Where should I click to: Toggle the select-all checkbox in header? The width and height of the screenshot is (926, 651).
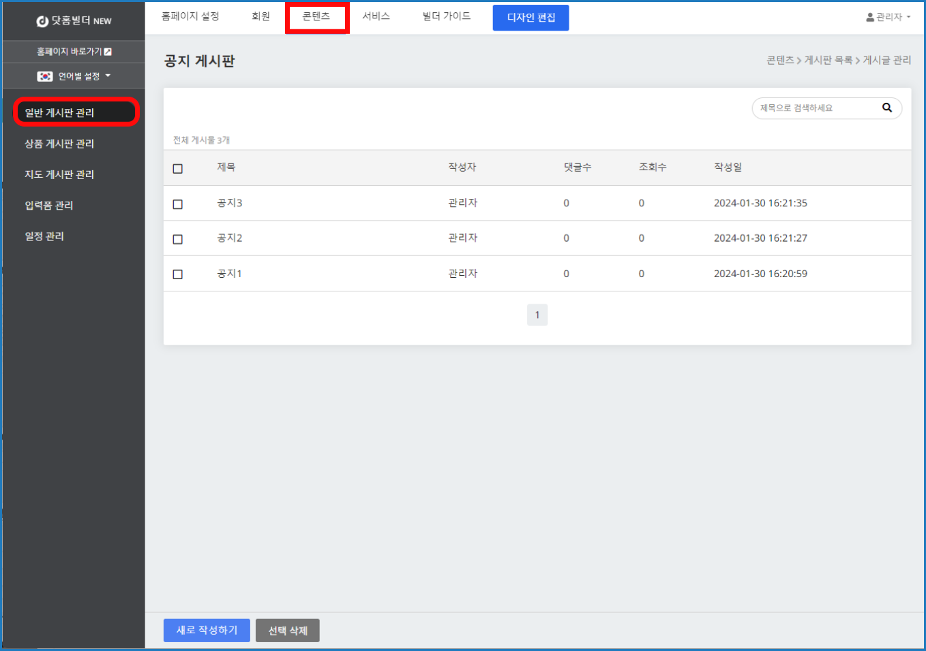pos(178,168)
